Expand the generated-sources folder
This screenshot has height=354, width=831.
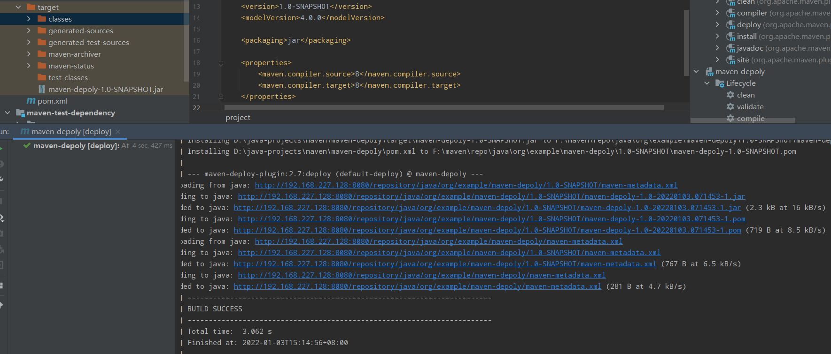(29, 30)
